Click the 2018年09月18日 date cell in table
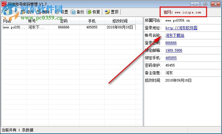Viewport: 222px width, 134px height. 120,27
